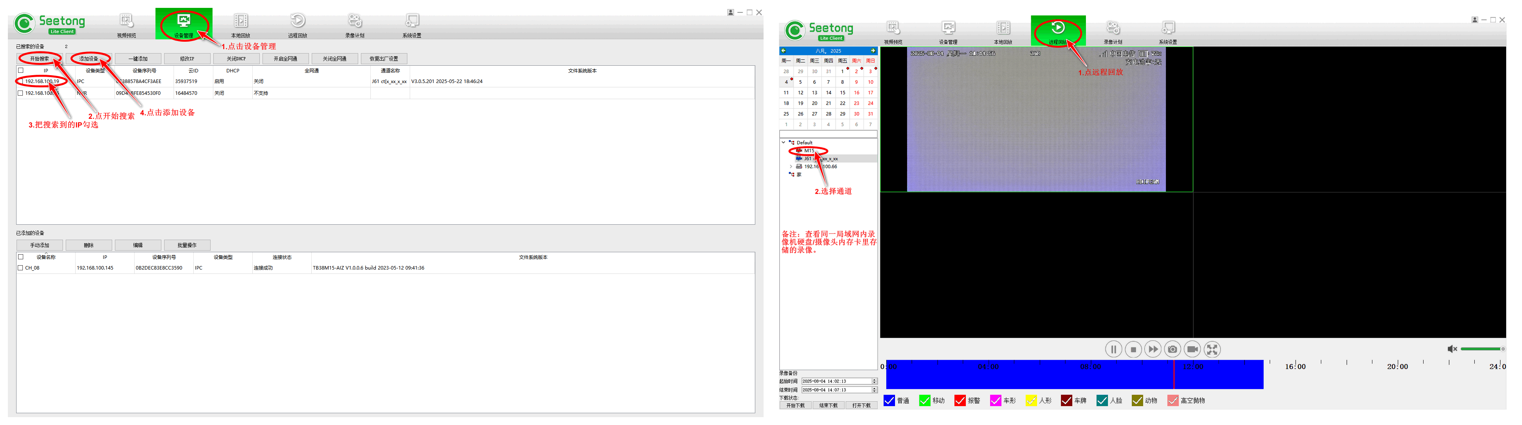Image resolution: width=1522 pixels, height=425 pixels.
Task: Increase 起始时间 with its spinner arrow
Action: (x=875, y=379)
